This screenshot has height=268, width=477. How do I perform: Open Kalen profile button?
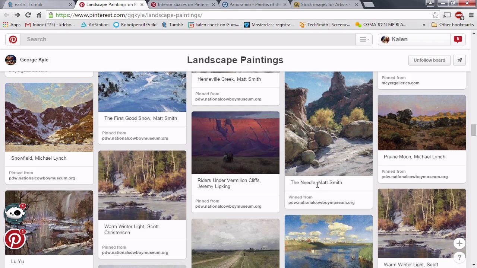click(414, 39)
